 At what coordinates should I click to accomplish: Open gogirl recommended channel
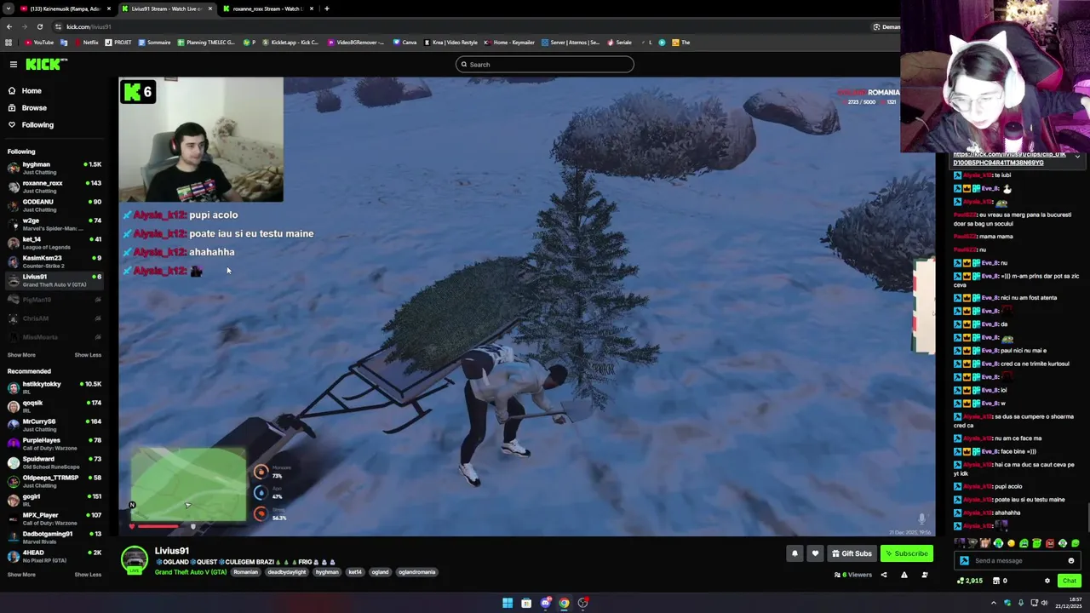coord(53,500)
